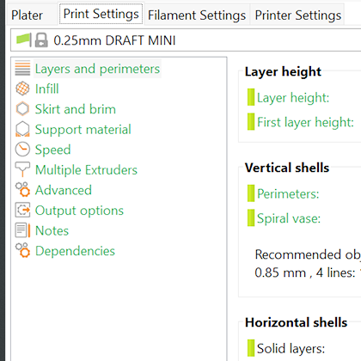This screenshot has width=361, height=361.
Task: Open Multiple Extruders settings
Action: 86,170
